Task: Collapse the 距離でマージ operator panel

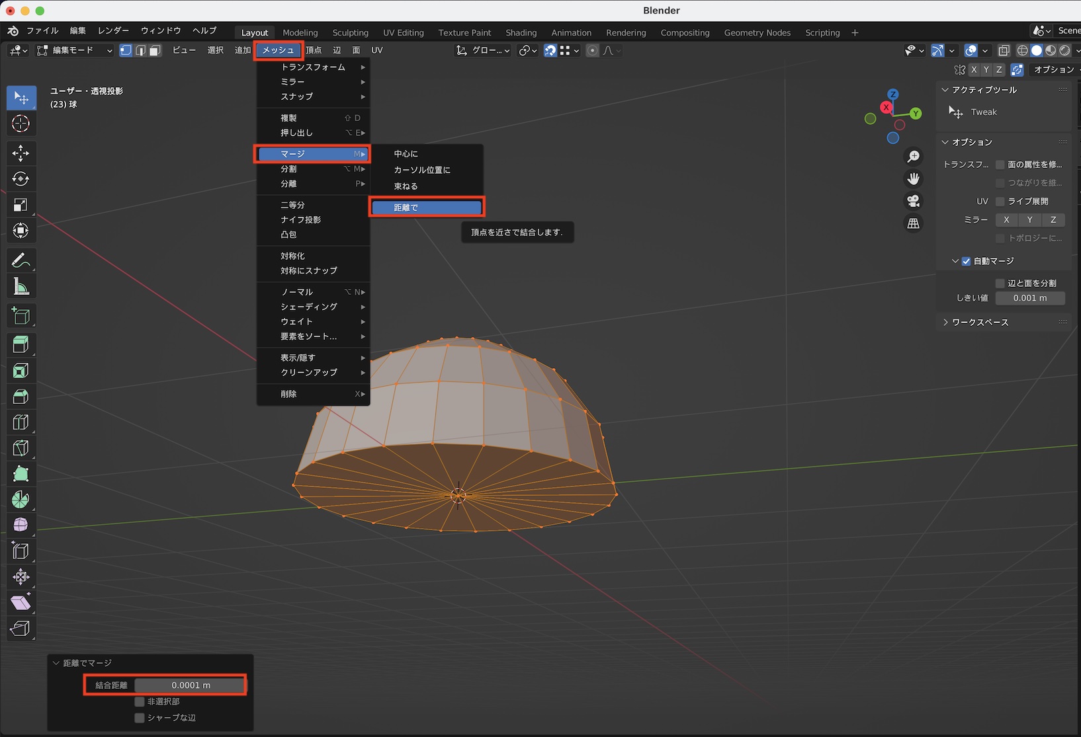Action: (57, 663)
